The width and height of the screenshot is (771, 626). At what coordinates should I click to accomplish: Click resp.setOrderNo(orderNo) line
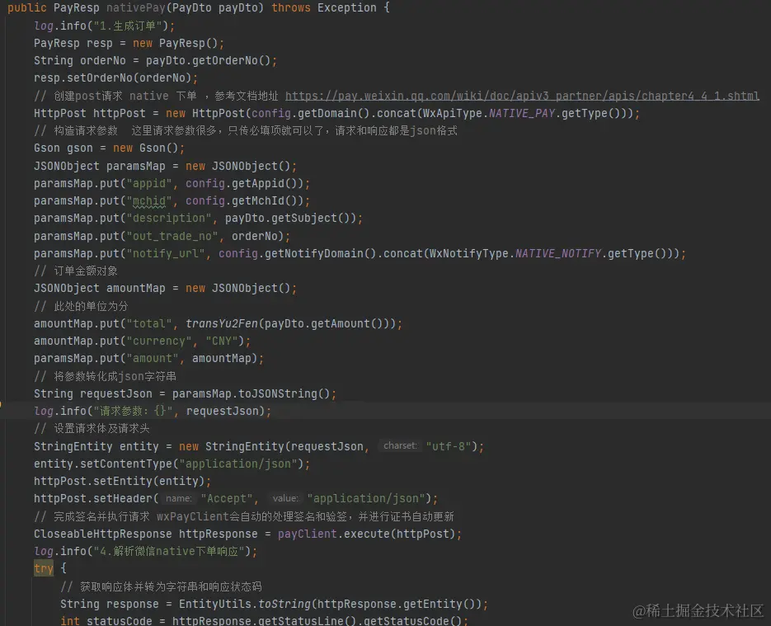tap(115, 78)
